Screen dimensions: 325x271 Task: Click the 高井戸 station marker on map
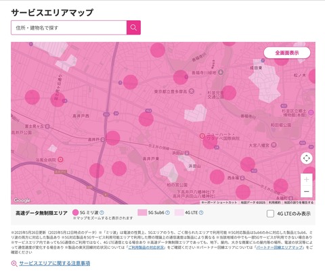(103, 140)
